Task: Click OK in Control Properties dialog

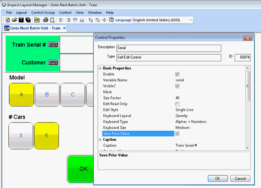Action: (218, 178)
